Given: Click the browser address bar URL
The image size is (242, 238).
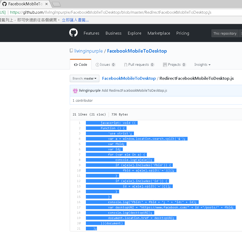Looking at the screenshot, I should 110,12.
